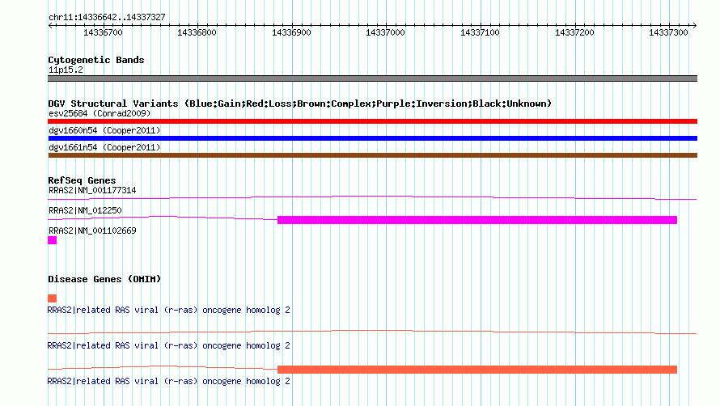720x406 pixels.
Task: Click the chr11:14336642..14337327 coordinate label
Action: click(x=107, y=17)
